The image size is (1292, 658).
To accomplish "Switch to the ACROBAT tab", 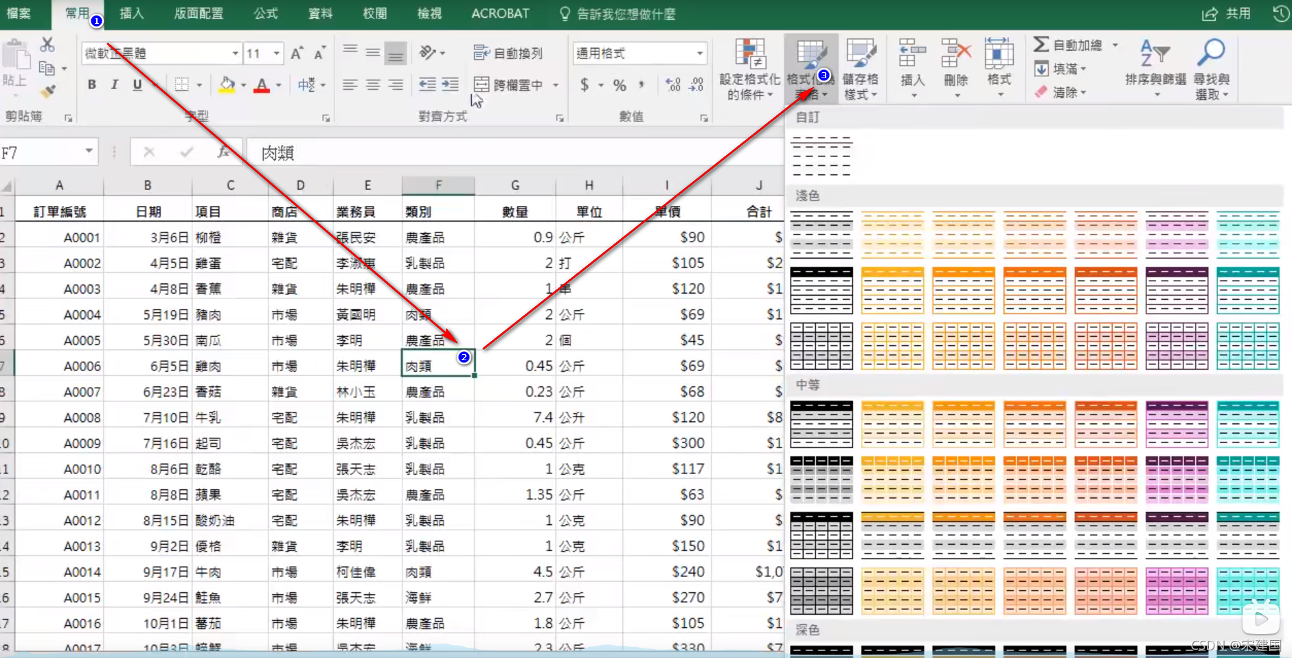I will [x=500, y=14].
